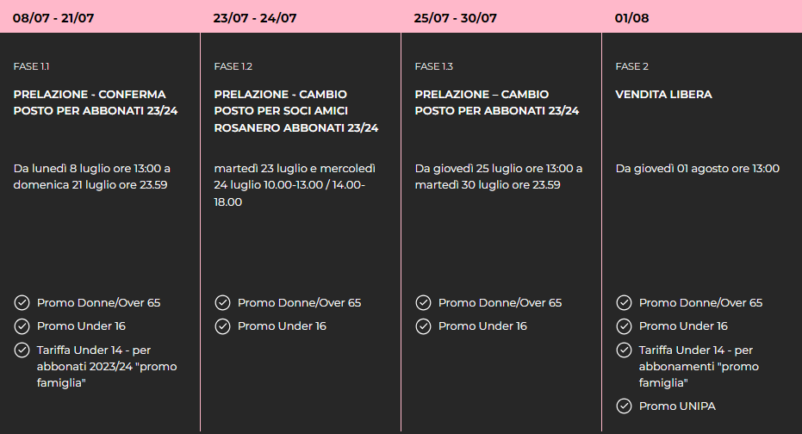Click the checkmark icon beside Promo Under 16 in Fase 1.3
Image resolution: width=802 pixels, height=434 pixels.
(x=423, y=326)
